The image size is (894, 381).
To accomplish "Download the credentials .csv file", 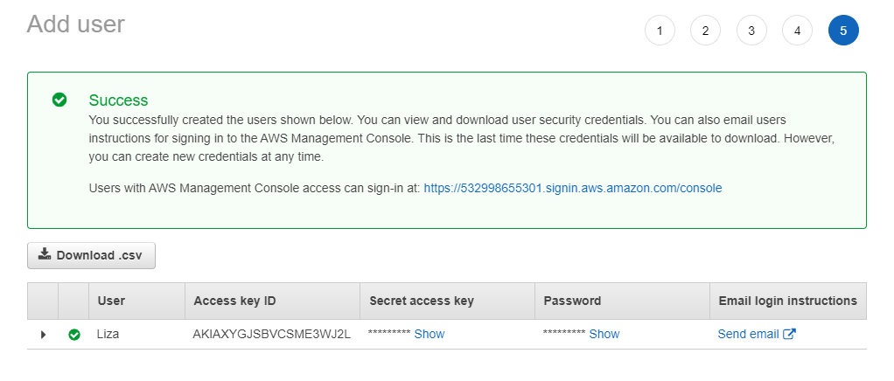I will 92,256.
